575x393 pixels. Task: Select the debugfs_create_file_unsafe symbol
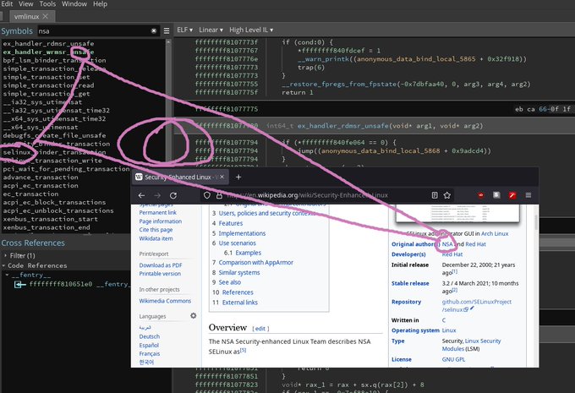coord(54,135)
